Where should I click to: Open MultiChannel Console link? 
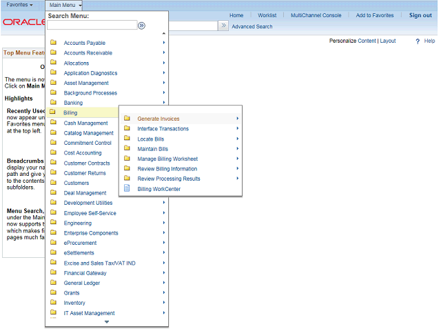pos(316,15)
